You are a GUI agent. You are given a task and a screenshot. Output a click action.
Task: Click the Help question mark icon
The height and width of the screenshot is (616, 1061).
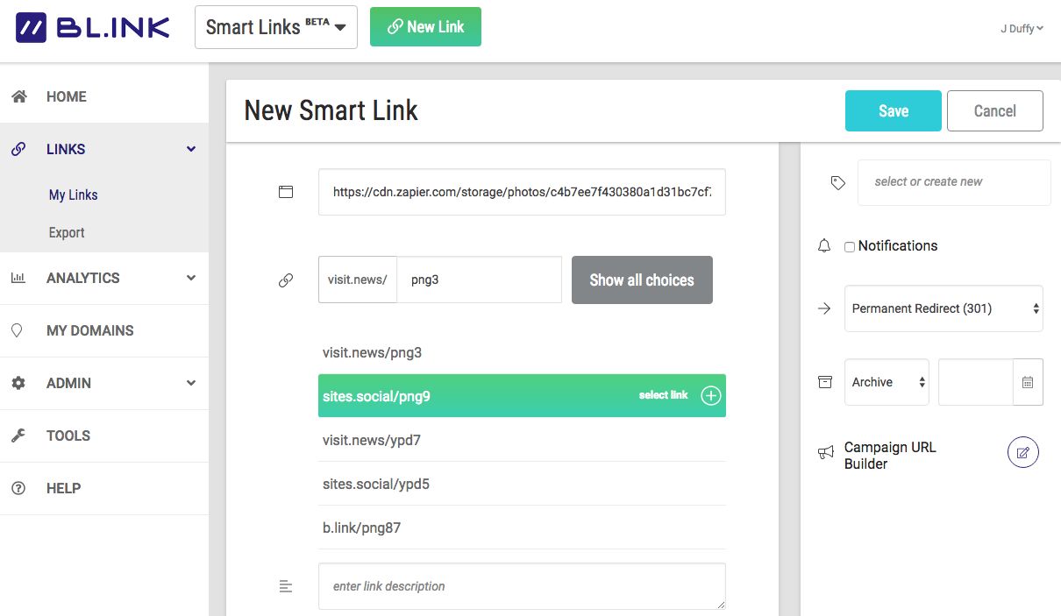coord(18,488)
